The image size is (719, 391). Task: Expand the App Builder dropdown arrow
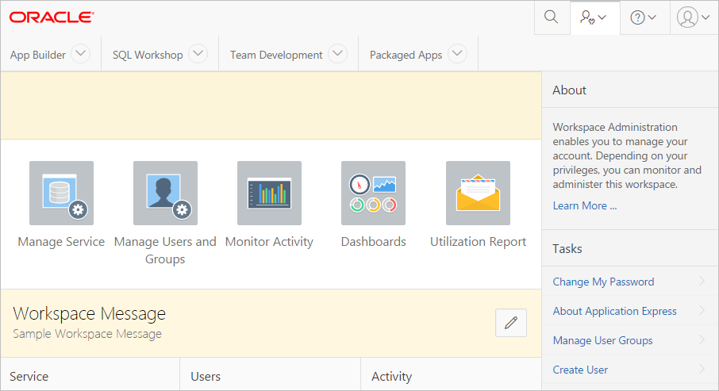point(81,54)
